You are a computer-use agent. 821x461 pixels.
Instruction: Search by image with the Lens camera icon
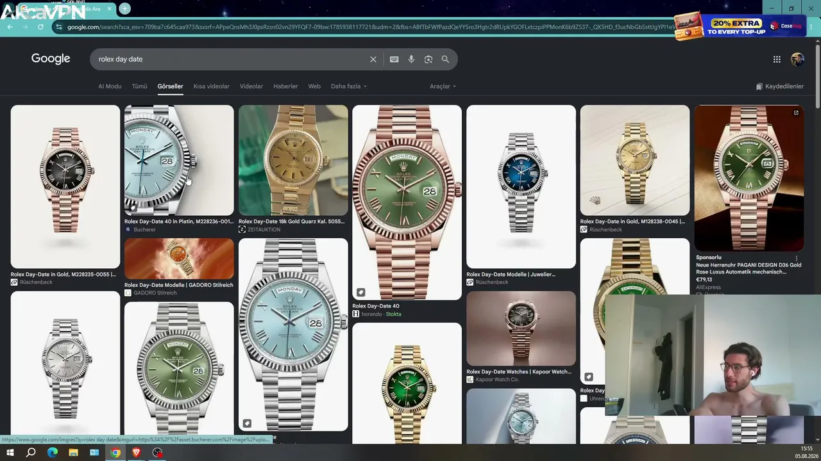(428, 59)
